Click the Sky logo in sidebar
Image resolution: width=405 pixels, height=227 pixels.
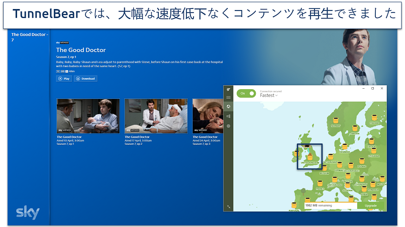(28, 212)
